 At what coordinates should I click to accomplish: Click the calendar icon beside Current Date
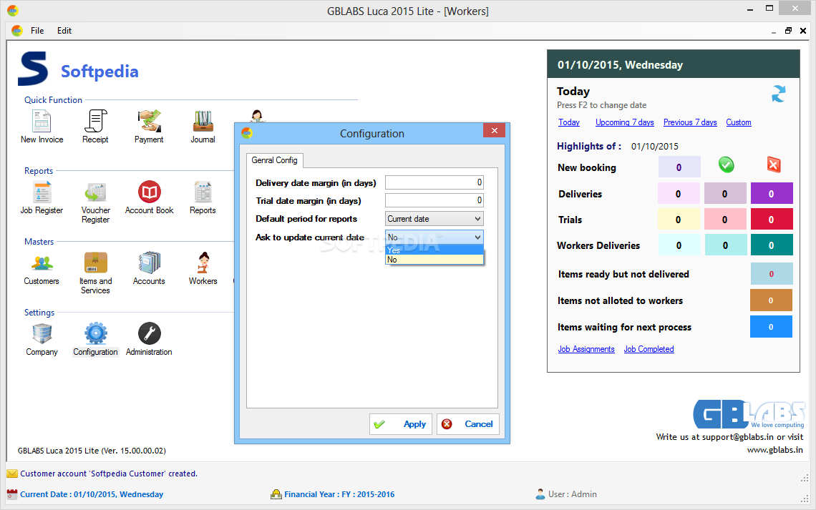12,494
